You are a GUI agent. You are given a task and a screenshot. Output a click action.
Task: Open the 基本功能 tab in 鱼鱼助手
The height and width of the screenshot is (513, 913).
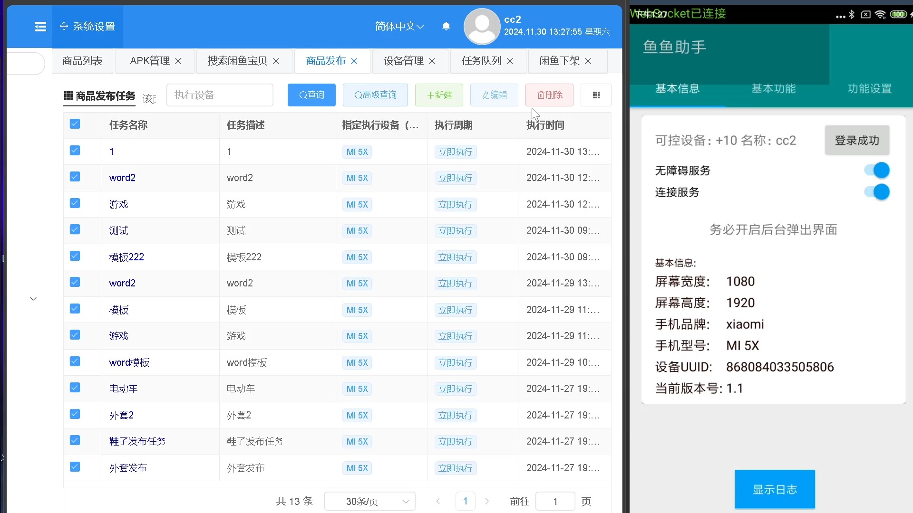[774, 89]
